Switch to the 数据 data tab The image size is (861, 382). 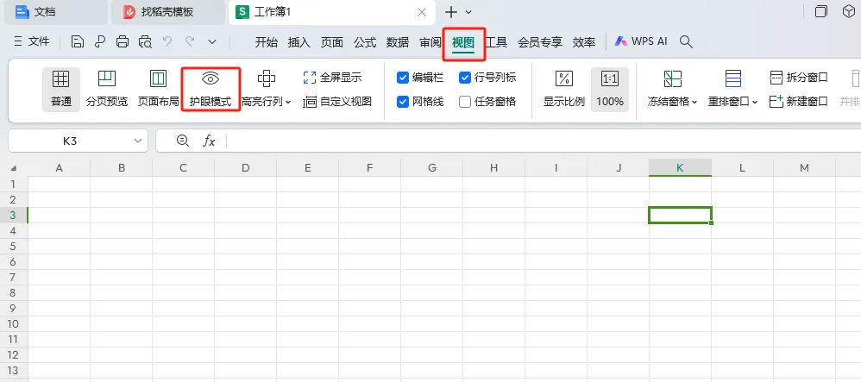point(398,42)
